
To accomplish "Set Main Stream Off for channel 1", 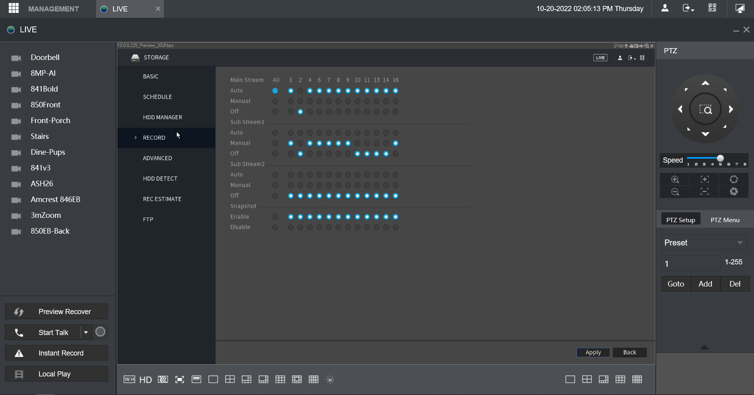I will click(x=291, y=112).
